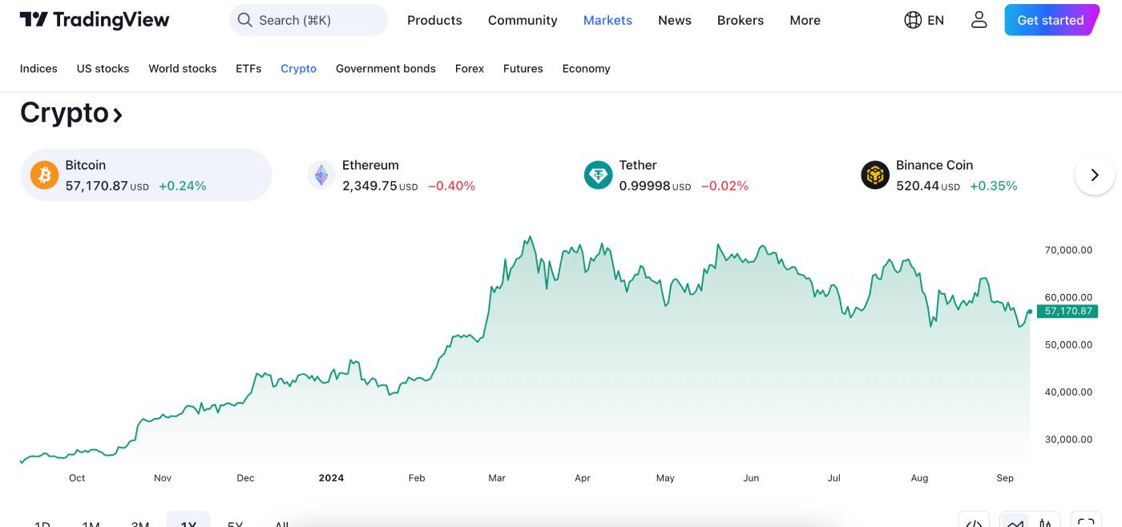The height and width of the screenshot is (527, 1122).
Task: Click the 57,170.87 price label on axis
Action: tap(1068, 311)
